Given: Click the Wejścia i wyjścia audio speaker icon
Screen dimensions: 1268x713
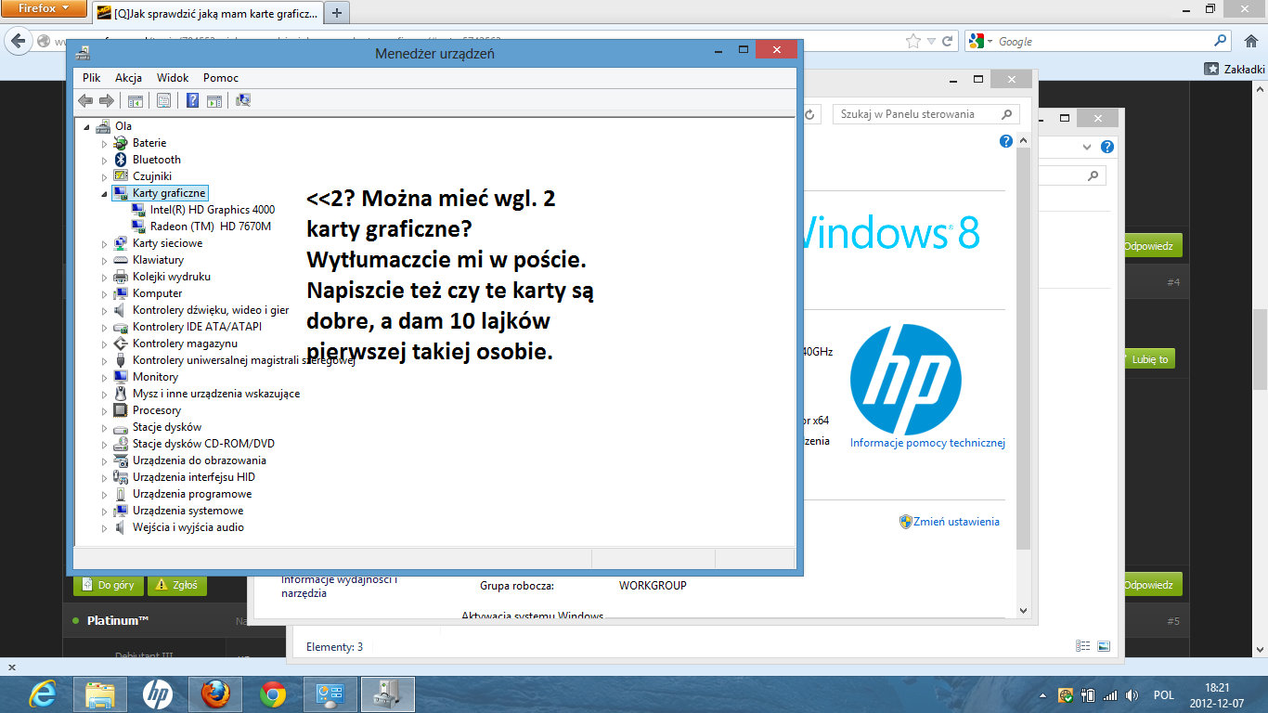Looking at the screenshot, I should point(120,527).
